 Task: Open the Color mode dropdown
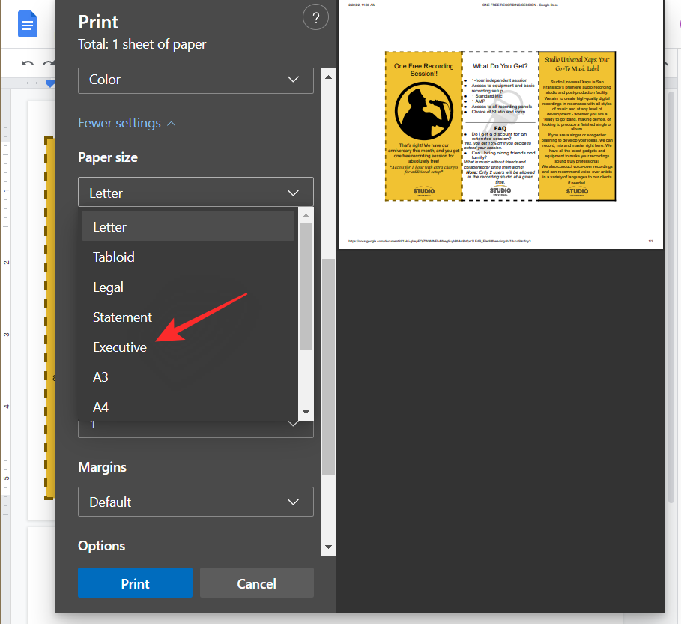point(196,79)
